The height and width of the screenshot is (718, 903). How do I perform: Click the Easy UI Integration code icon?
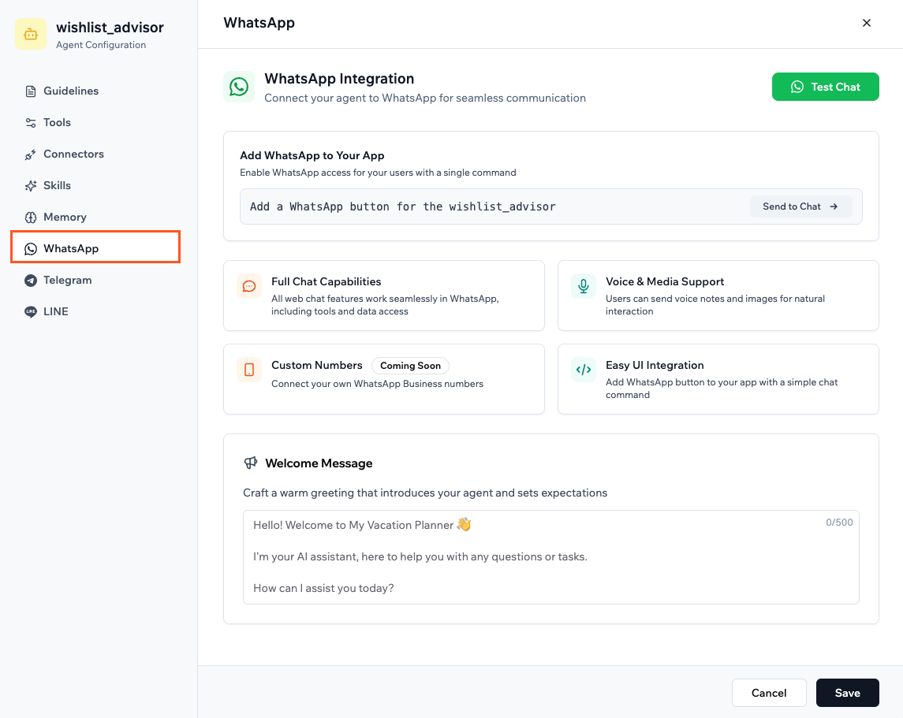(x=584, y=370)
